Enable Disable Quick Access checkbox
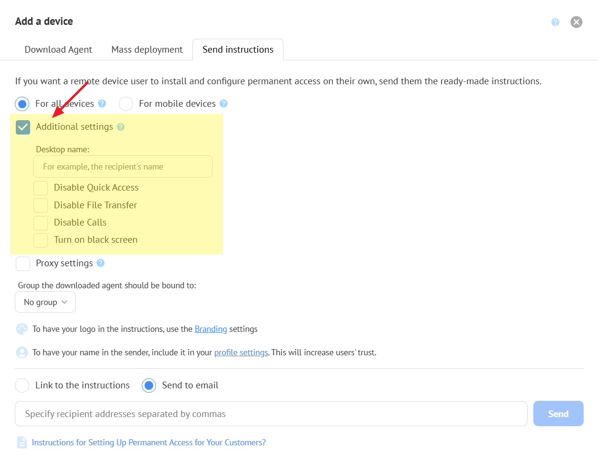The image size is (598, 464). click(x=41, y=188)
